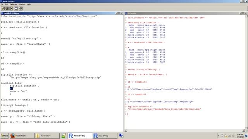Image resolution: width=248 pixels, height=139 pixels.
Task: Click the Save script toolbar icon
Action: pos(7,8)
